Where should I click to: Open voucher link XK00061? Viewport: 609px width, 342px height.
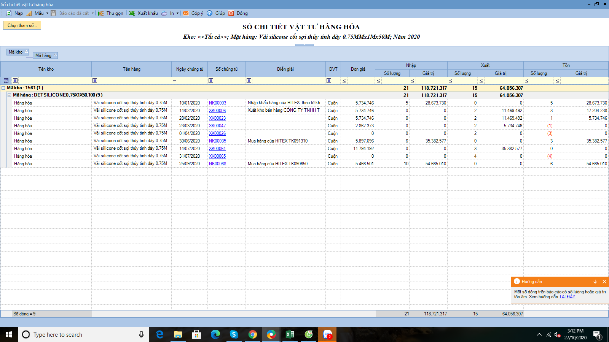coord(217,149)
